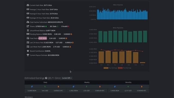This screenshot has width=174, height=98.
Task: Click the Bitcoin icon in the Last 24 Hours Paid row
Action: click(73, 43)
